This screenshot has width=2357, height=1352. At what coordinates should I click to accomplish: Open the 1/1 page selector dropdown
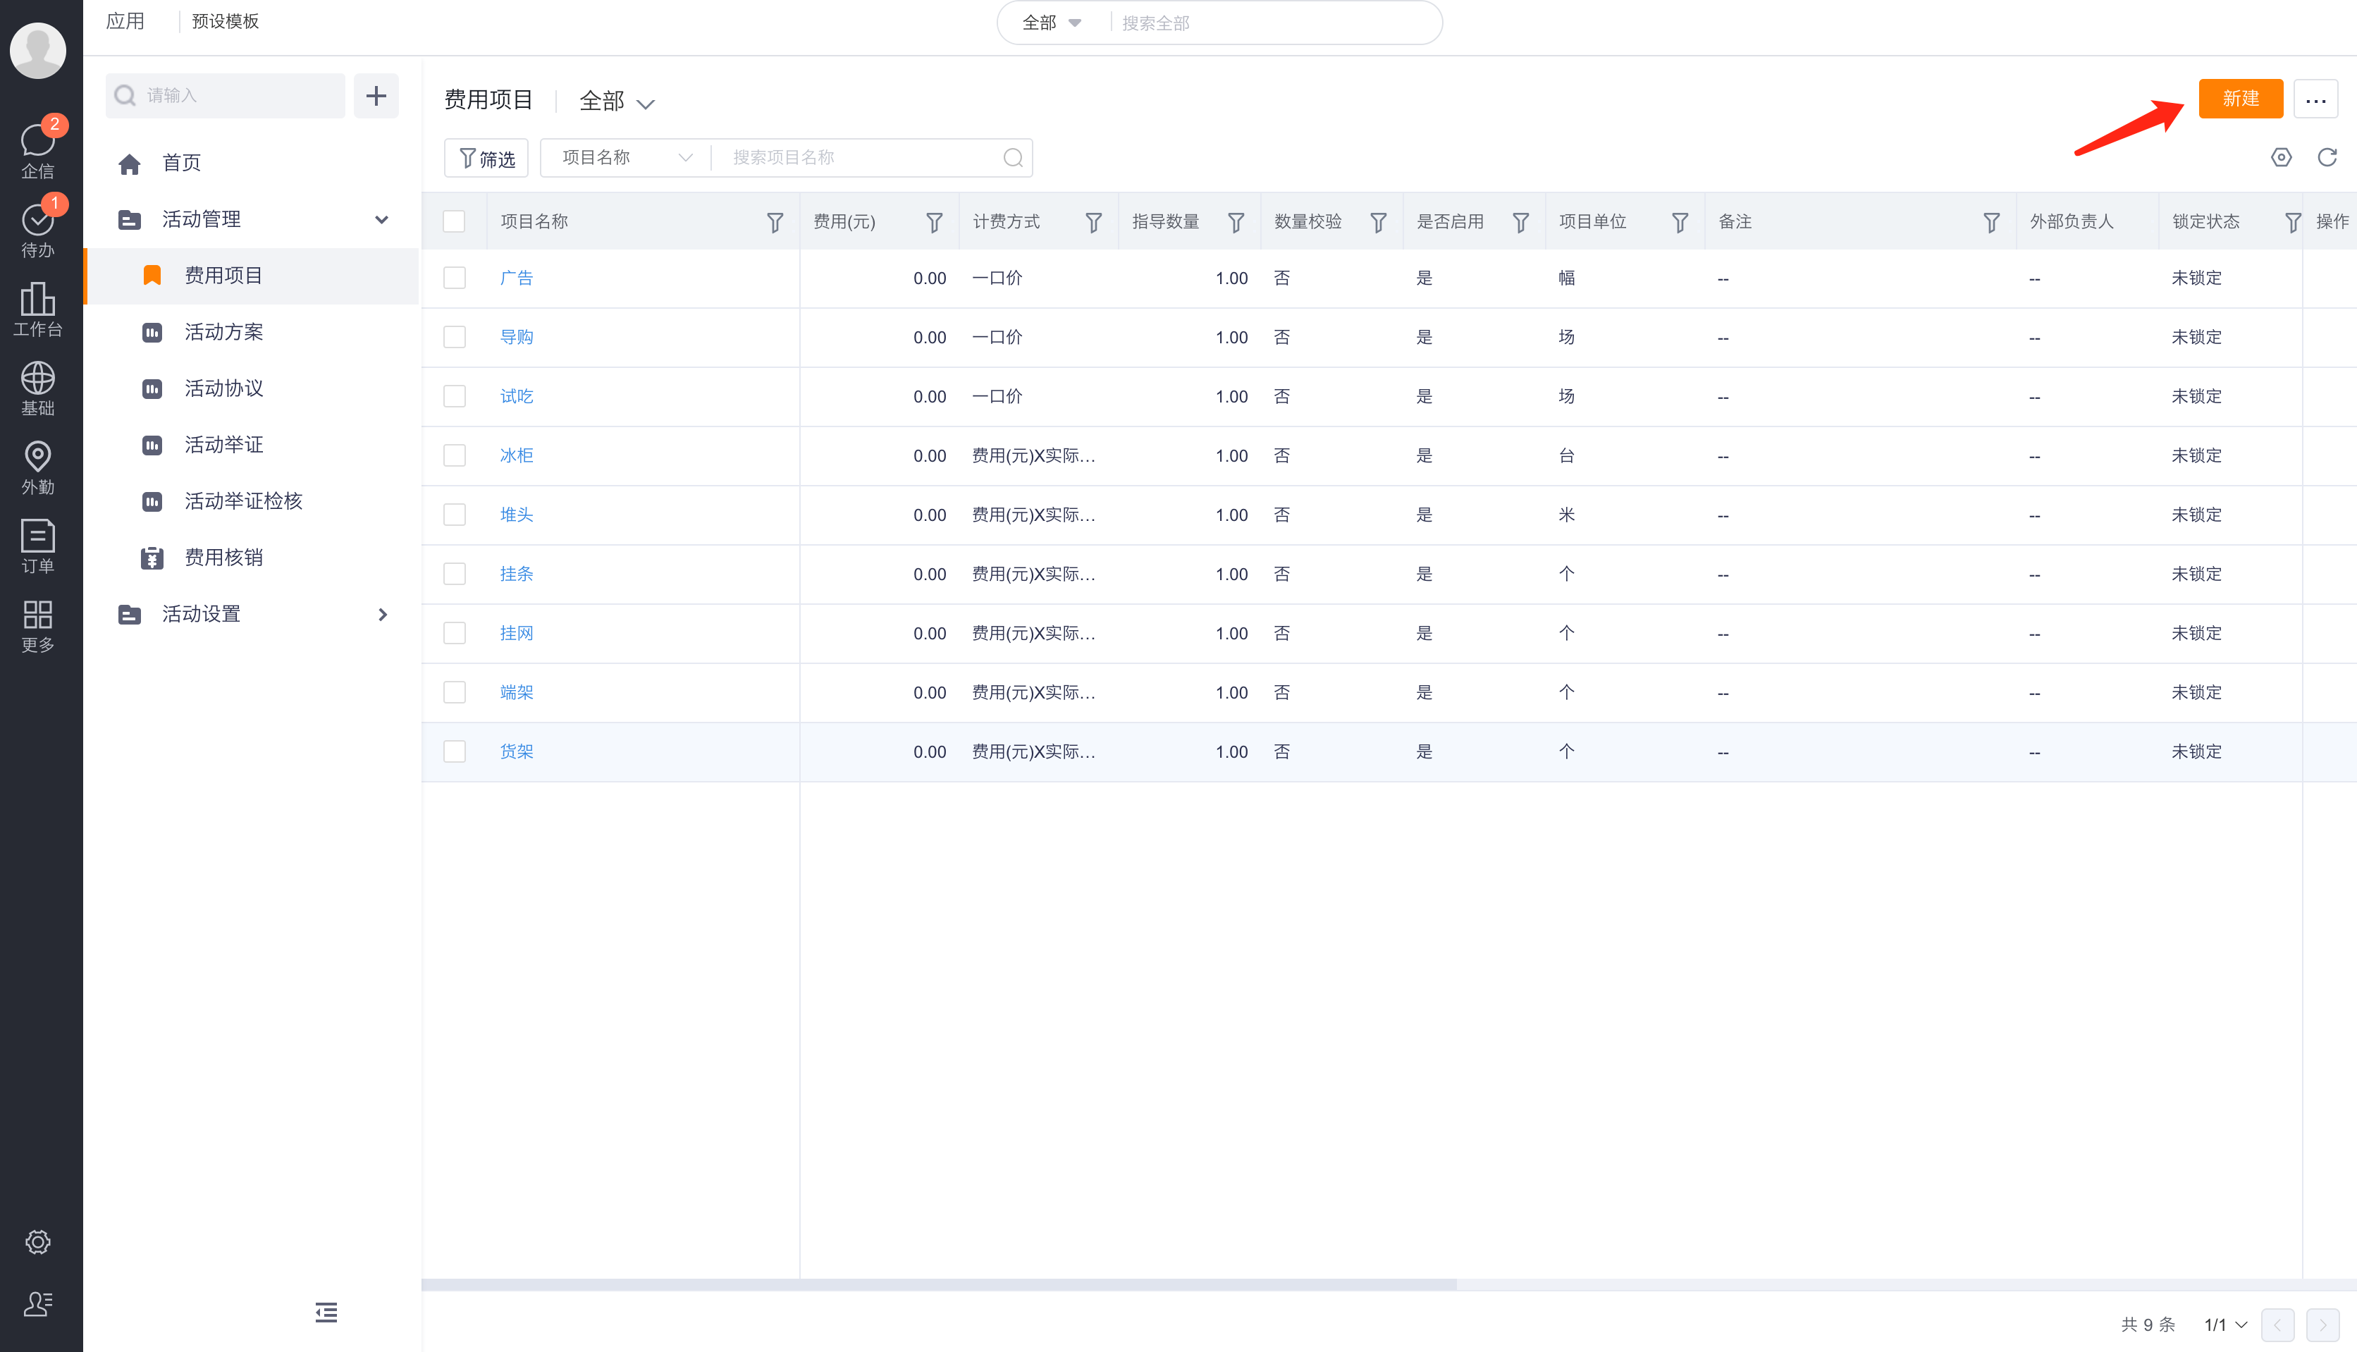pyautogui.click(x=2225, y=1324)
